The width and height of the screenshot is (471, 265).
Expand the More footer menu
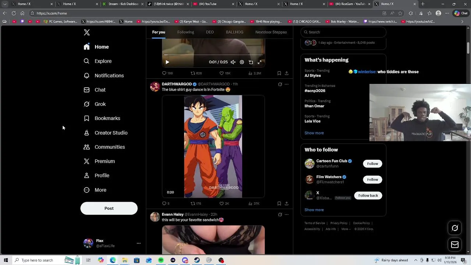point(346,229)
